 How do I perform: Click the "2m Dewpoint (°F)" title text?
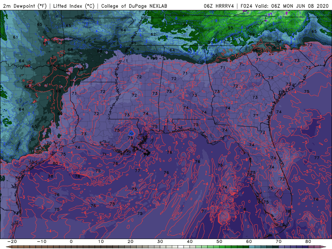pos(25,6)
